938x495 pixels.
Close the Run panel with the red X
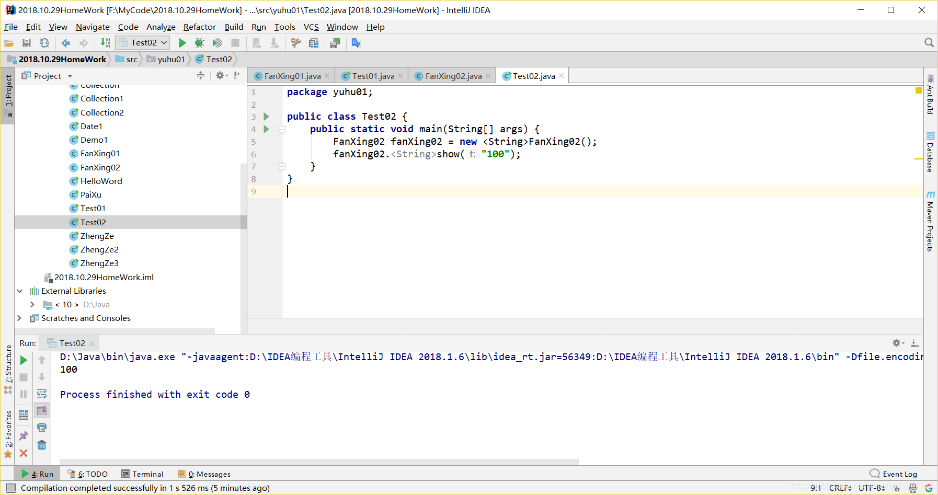[x=24, y=453]
